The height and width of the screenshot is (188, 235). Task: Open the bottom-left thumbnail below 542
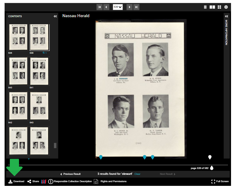[18, 141]
